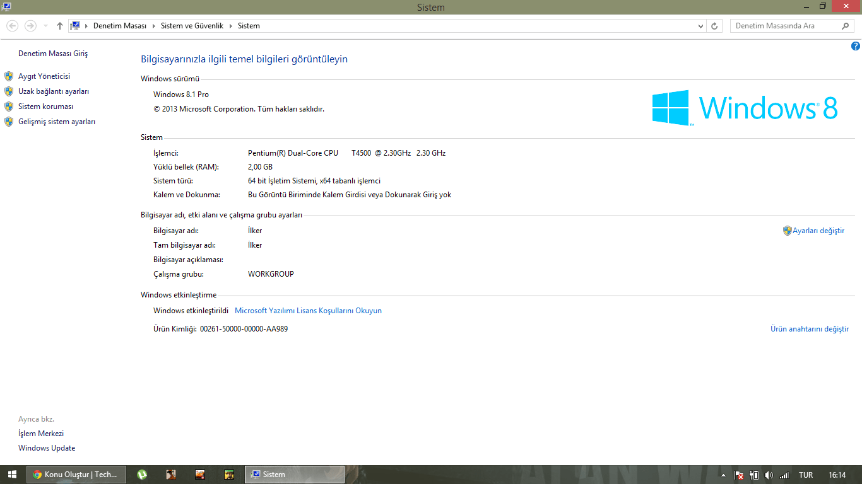
Task: Open Sistem koruması
Action: pyautogui.click(x=46, y=107)
